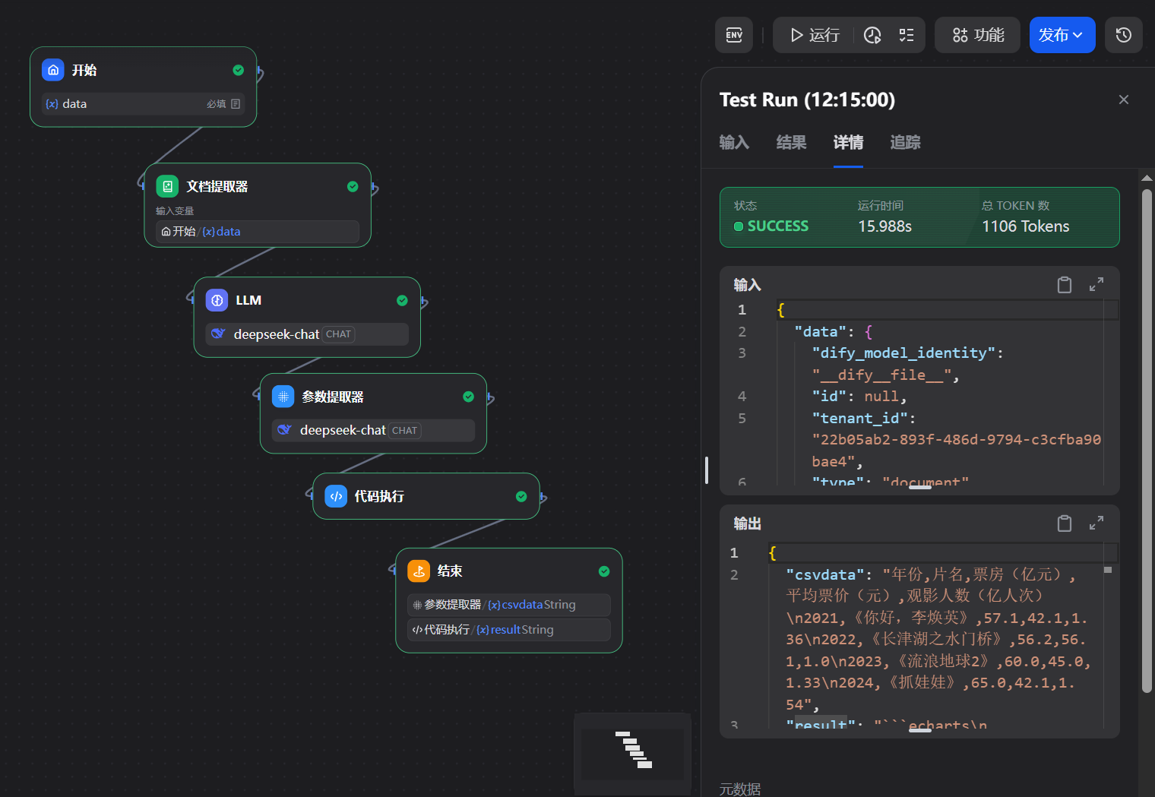Select the 代码执行 node icon
1155x797 pixels.
pos(336,496)
